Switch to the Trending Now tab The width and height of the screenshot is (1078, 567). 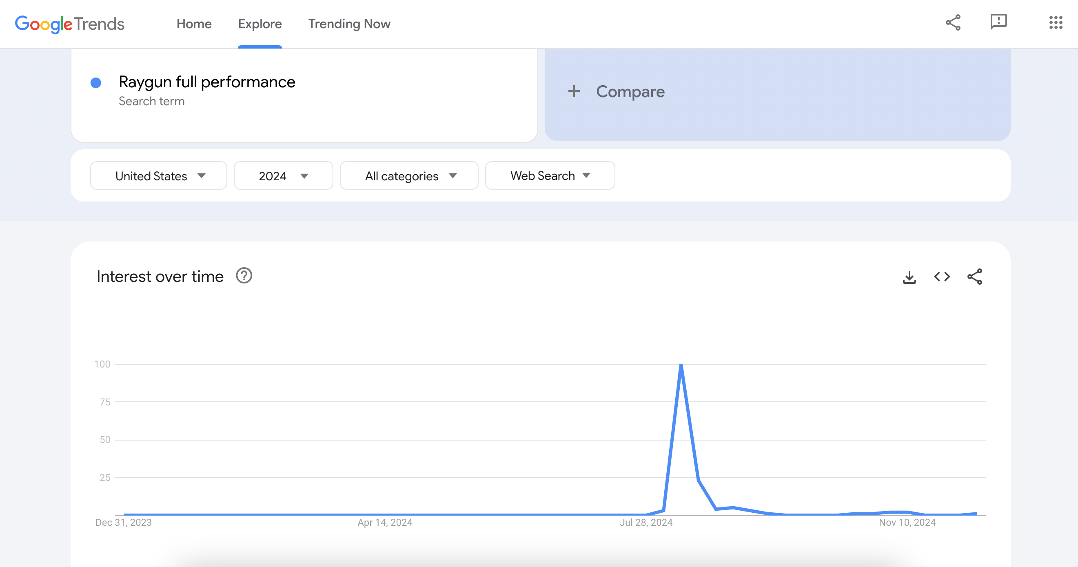(x=349, y=24)
